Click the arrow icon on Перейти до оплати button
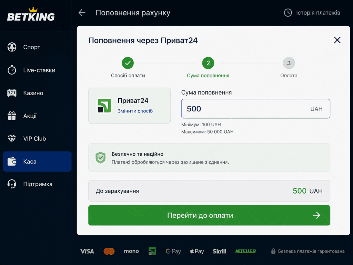 click(x=316, y=215)
